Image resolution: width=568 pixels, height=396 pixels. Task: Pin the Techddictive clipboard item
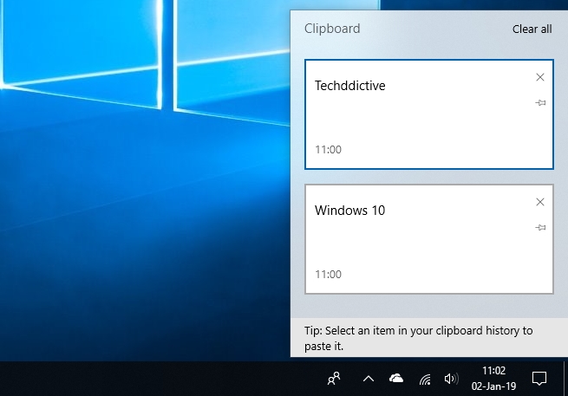[540, 103]
